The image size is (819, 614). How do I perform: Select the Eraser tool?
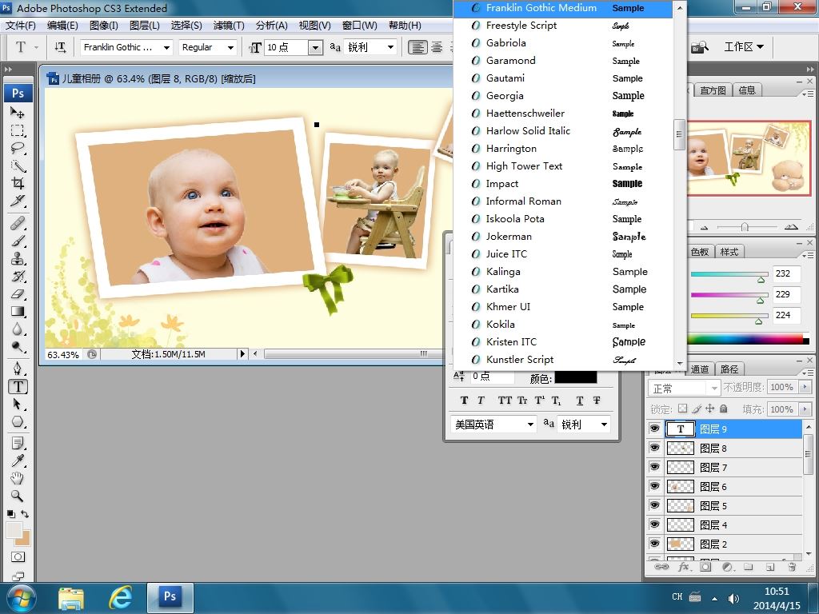pyautogui.click(x=18, y=294)
